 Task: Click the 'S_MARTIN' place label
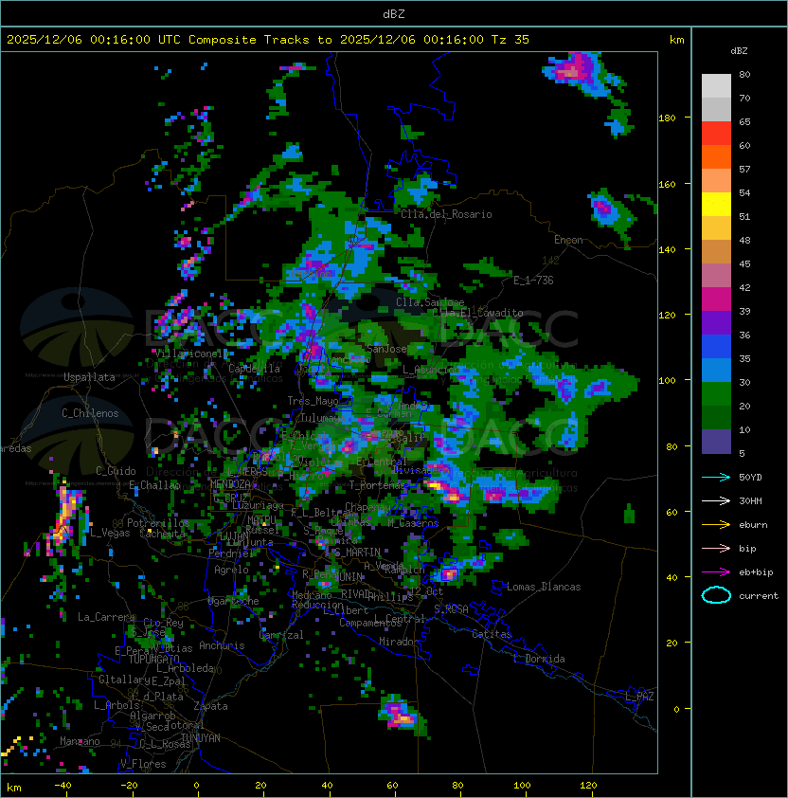tap(358, 553)
